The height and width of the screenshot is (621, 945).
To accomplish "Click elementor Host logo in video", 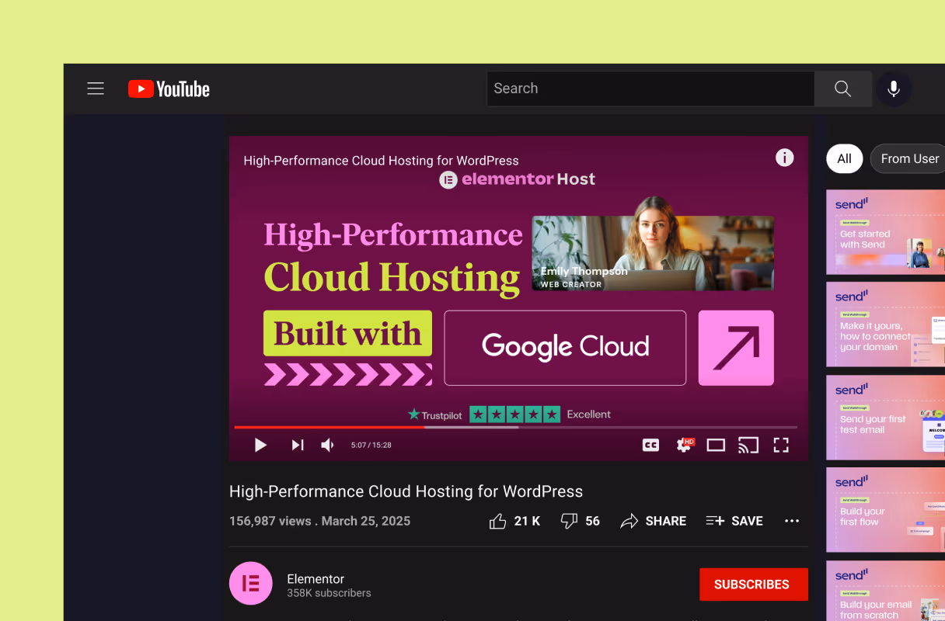I will pos(517,179).
